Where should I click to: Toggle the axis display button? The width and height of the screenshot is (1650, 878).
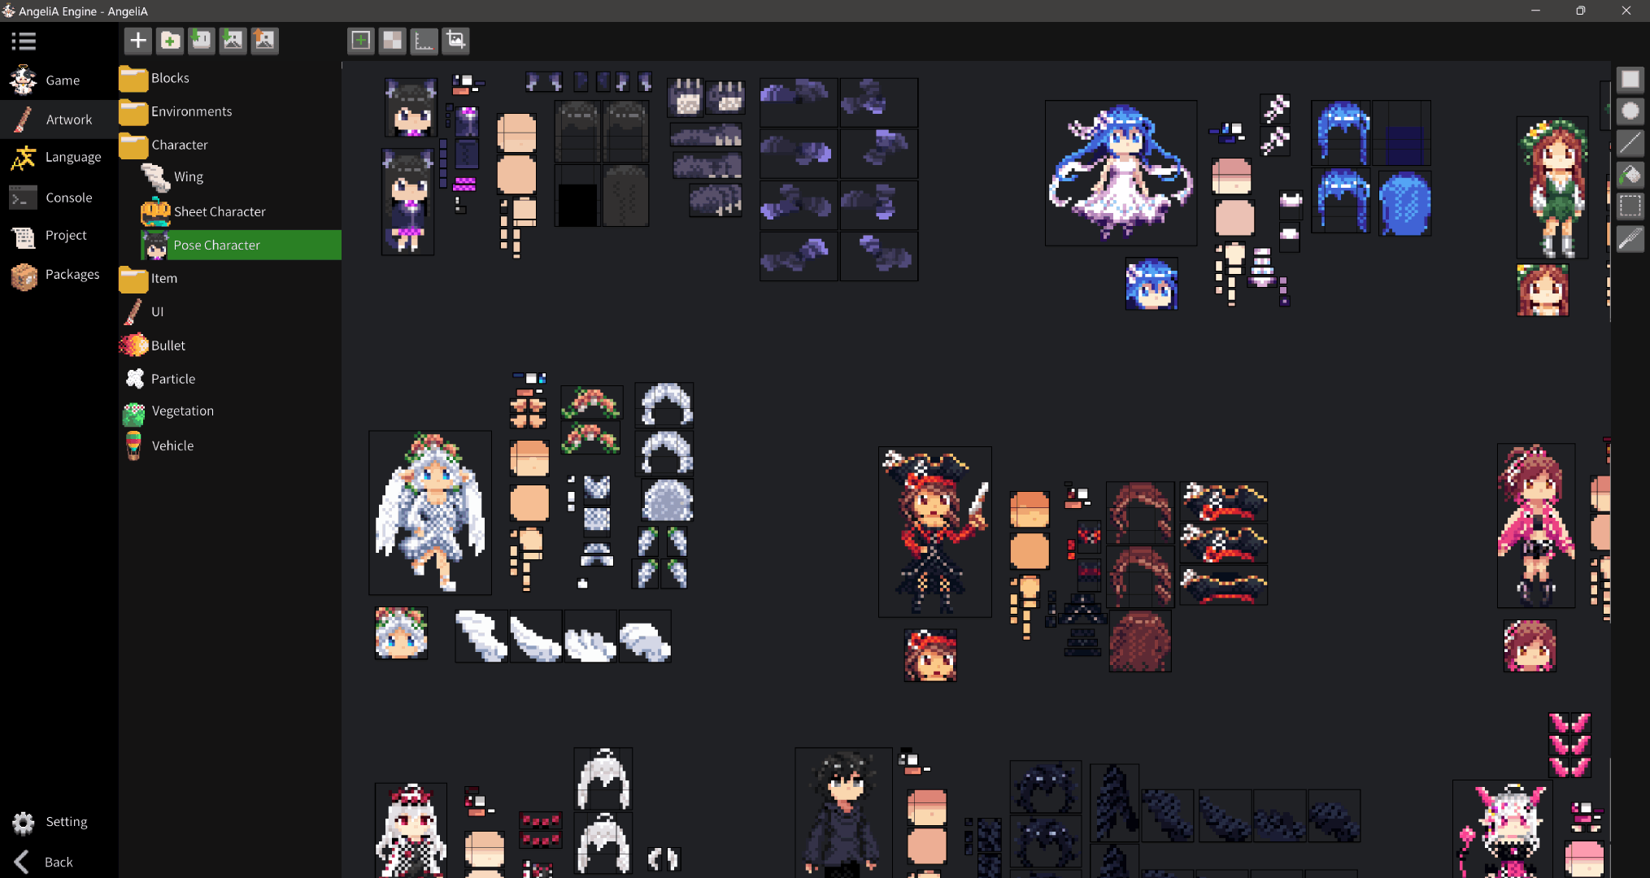(x=424, y=41)
